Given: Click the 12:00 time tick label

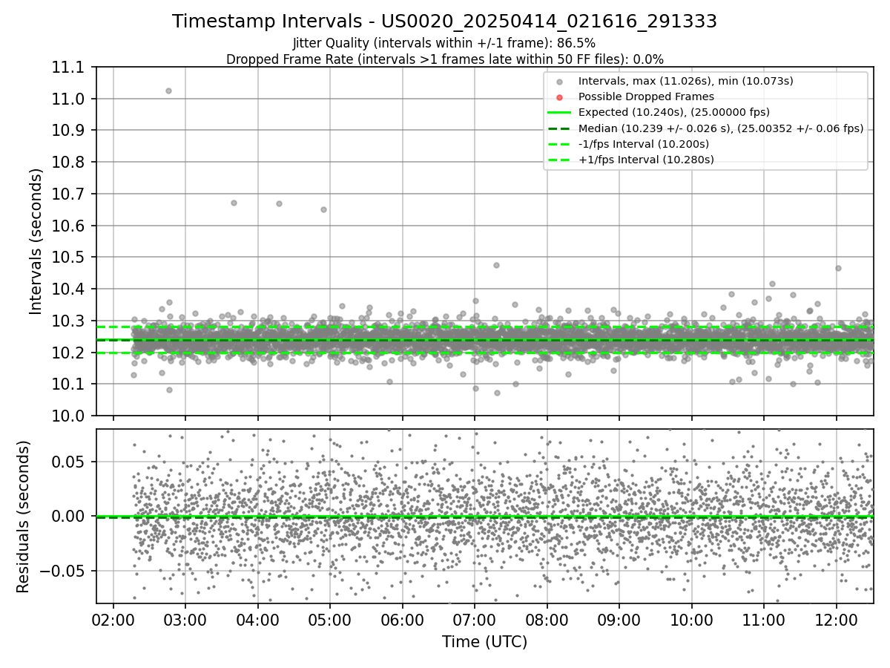Looking at the screenshot, I should click(837, 620).
